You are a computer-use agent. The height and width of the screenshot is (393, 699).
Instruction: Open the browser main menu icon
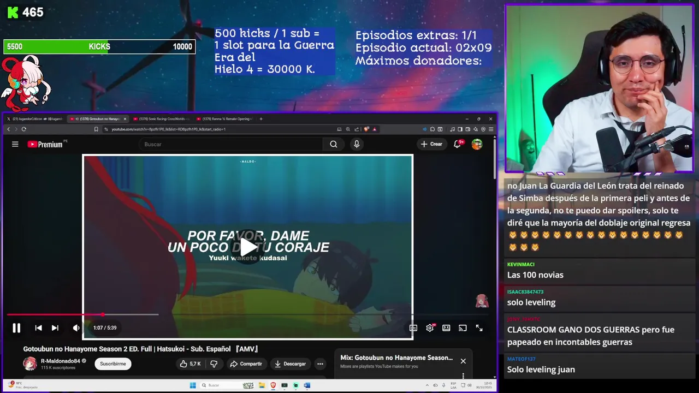[x=491, y=129]
